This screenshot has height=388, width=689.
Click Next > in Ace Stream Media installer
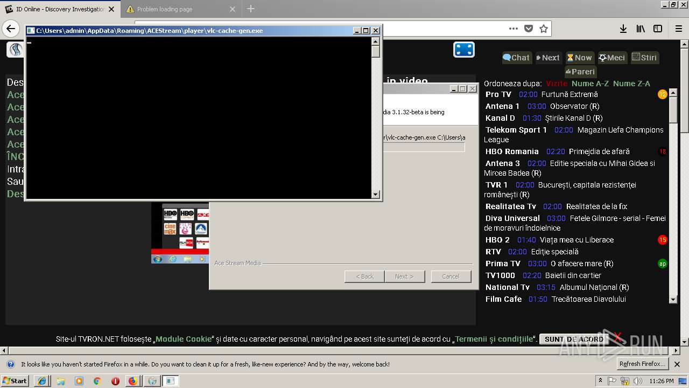[x=405, y=276]
